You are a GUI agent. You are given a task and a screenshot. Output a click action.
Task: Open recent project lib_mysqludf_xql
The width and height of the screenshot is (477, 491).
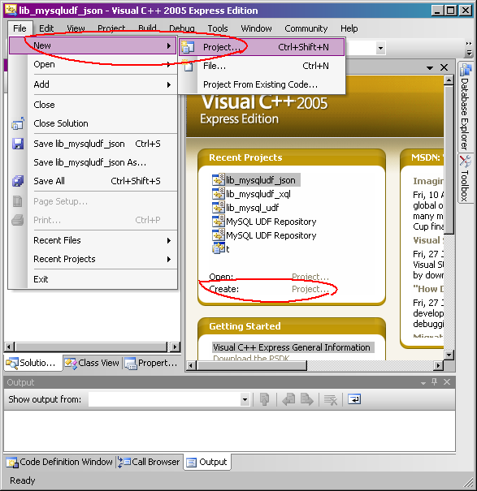(x=258, y=194)
